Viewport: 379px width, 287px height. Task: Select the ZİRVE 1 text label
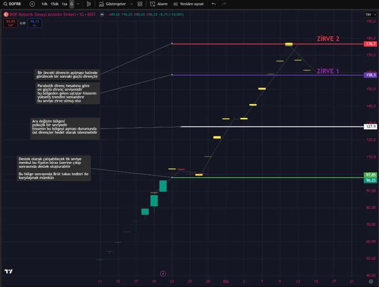click(328, 71)
